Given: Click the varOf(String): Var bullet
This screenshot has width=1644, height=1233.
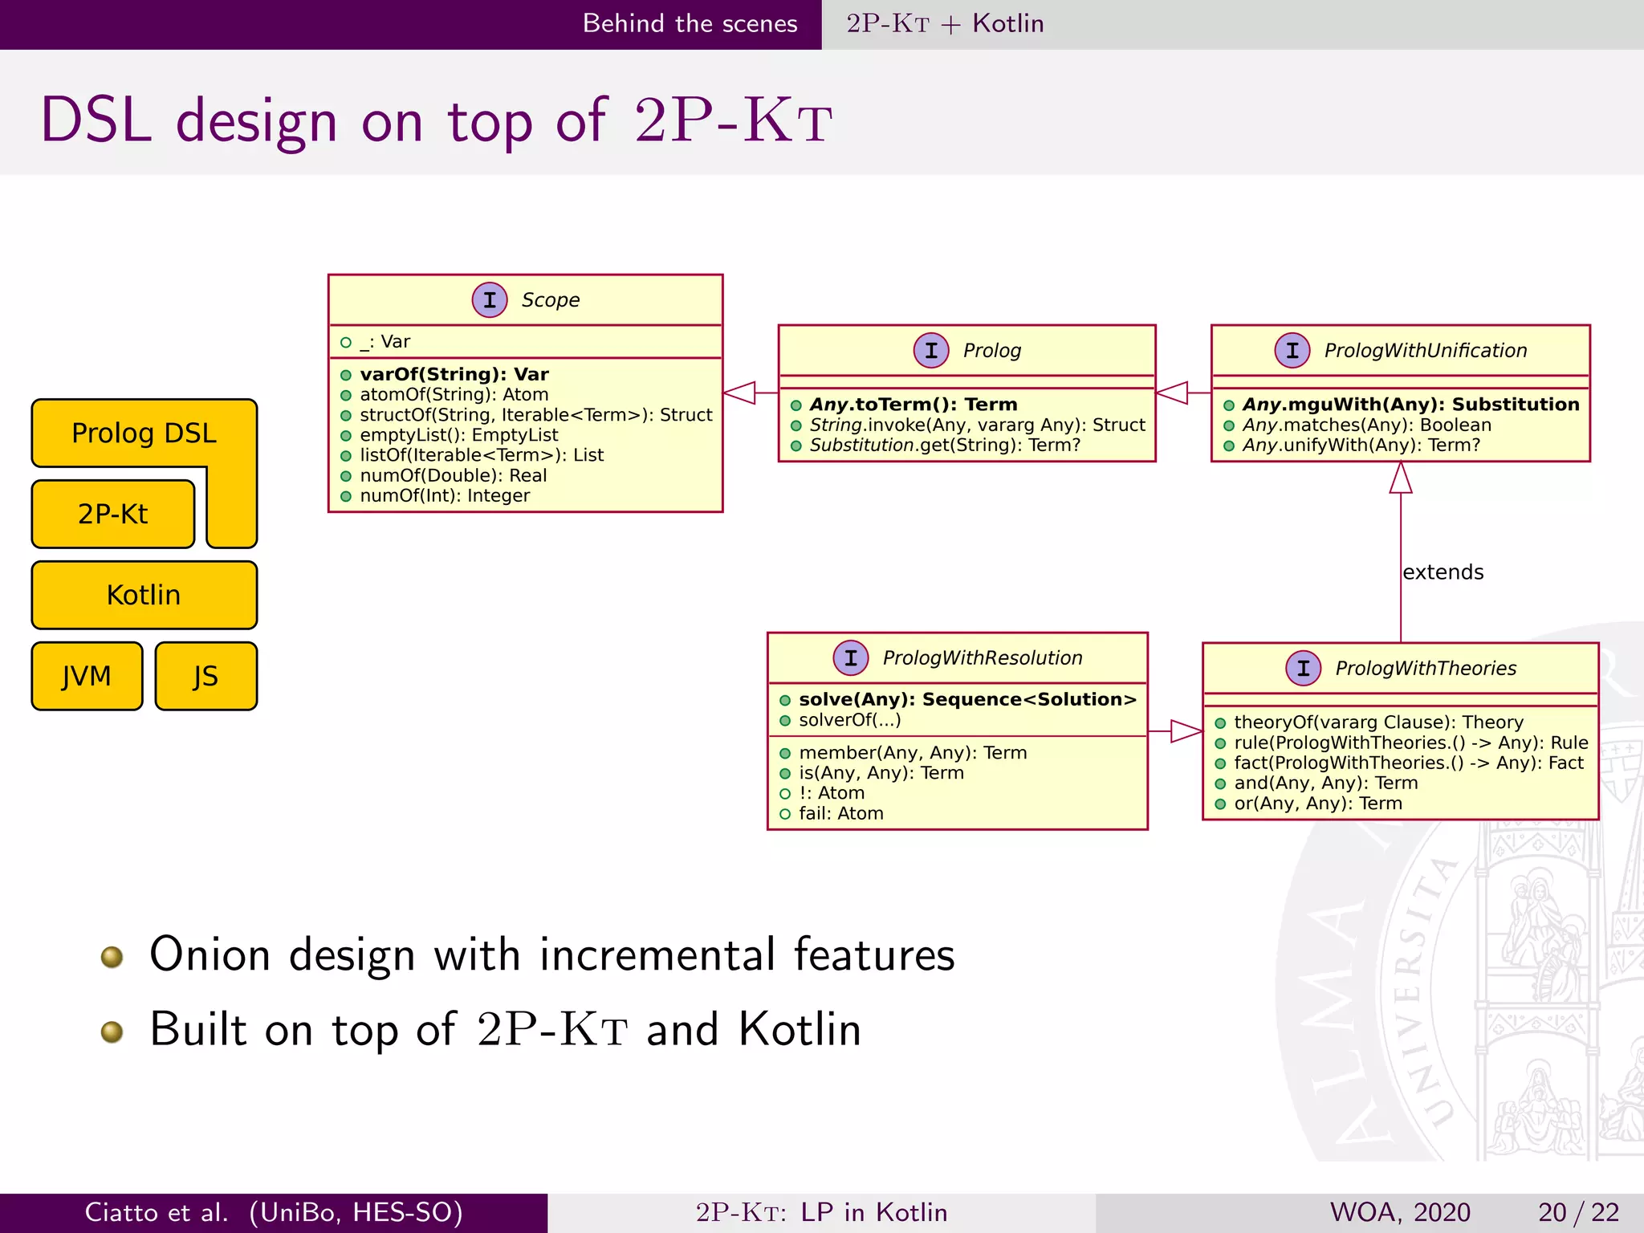Looking at the screenshot, I should 346,375.
